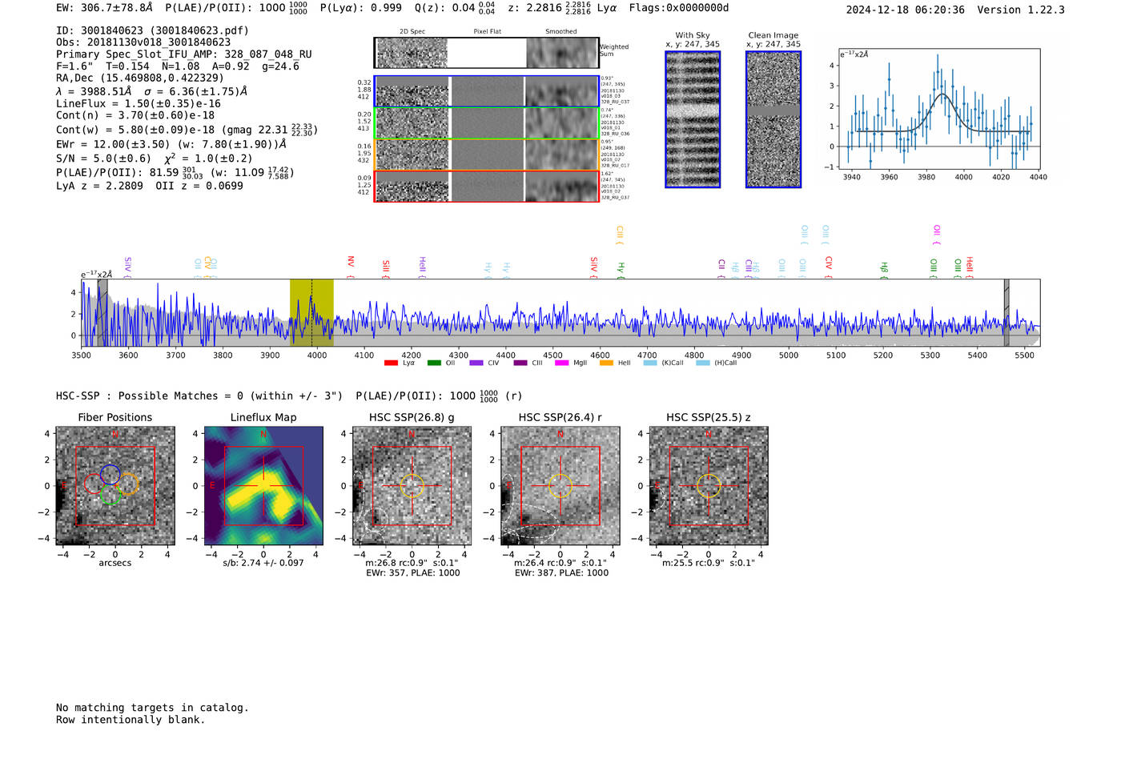
Task: Click the blue fiber circle in Fiber Positions
Action: click(110, 474)
